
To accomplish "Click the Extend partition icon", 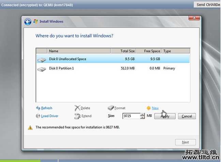I will pos(77,116).
